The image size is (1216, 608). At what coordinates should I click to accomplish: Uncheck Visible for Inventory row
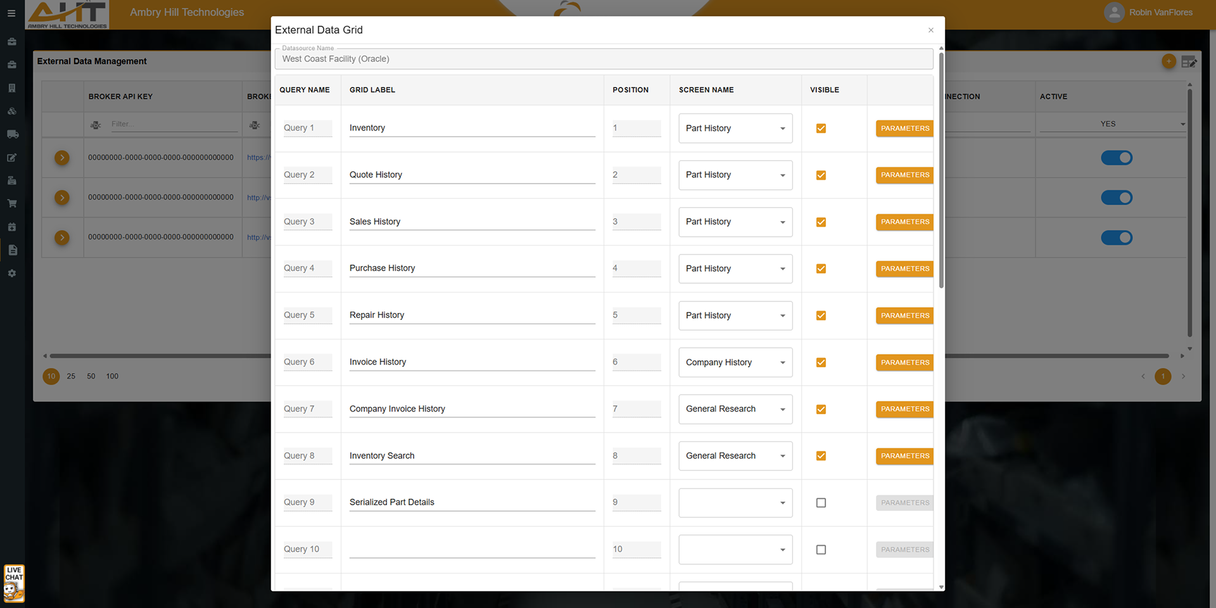821,129
